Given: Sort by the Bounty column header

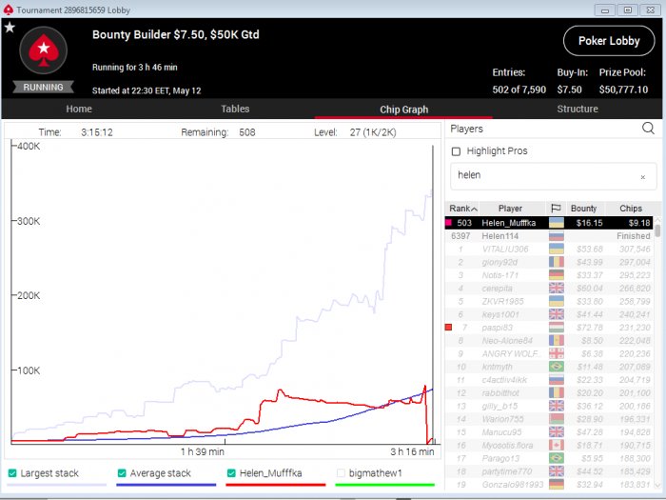Looking at the screenshot, I should click(583, 209).
